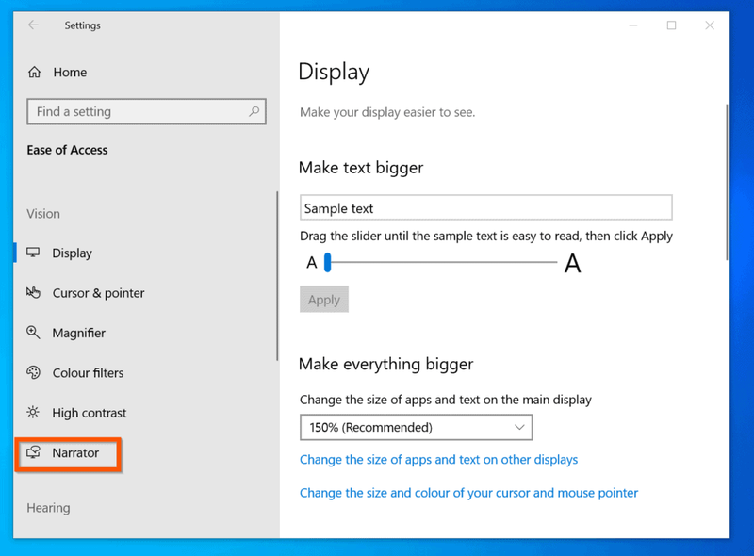Screen dimensions: 754x556
Task: Minimize the Settings window
Action: (633, 25)
